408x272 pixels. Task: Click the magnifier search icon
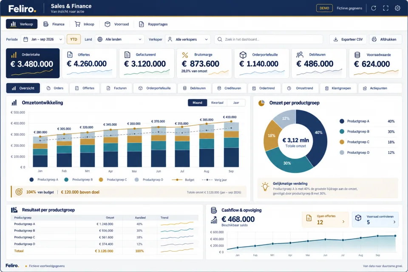click(x=220, y=39)
